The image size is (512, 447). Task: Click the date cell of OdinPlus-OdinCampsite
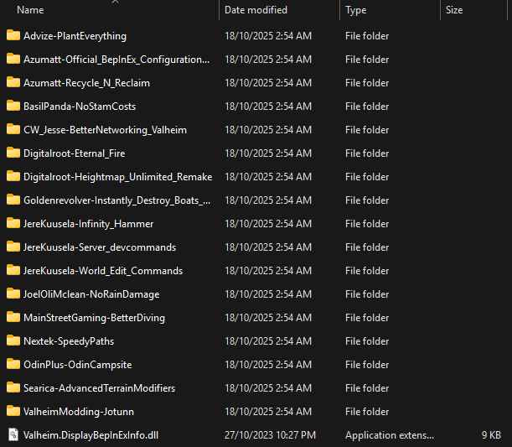[268, 365]
